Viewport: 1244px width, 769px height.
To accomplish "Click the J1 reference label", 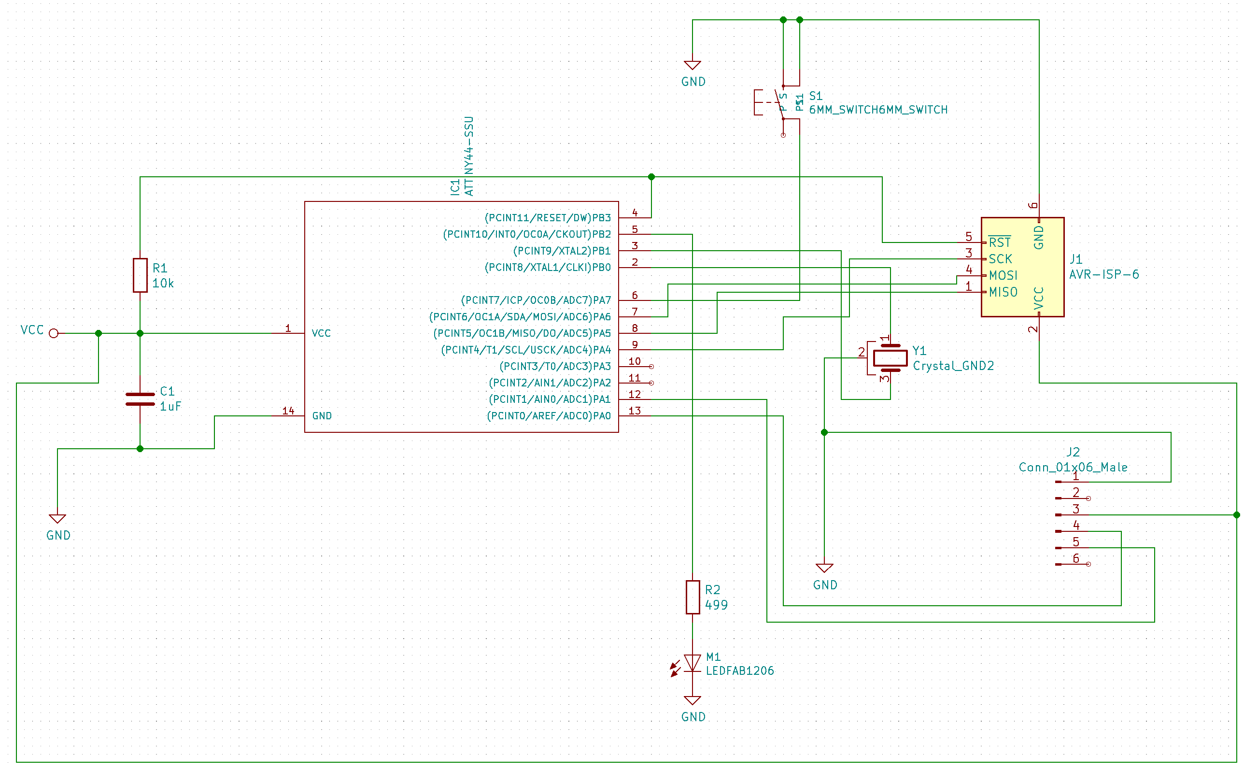I will click(x=1076, y=259).
